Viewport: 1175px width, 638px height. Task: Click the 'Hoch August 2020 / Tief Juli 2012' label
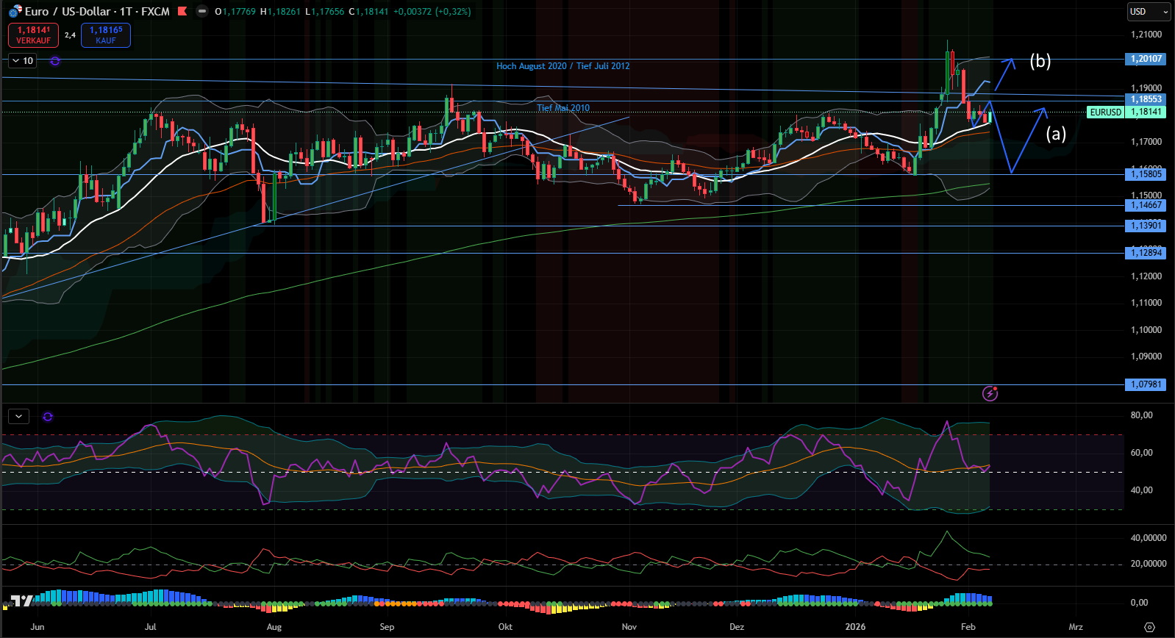click(x=562, y=66)
